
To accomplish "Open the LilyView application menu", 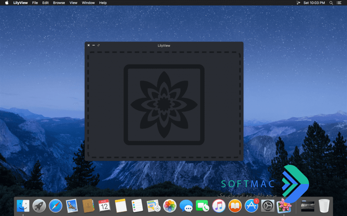I will 20,3.
